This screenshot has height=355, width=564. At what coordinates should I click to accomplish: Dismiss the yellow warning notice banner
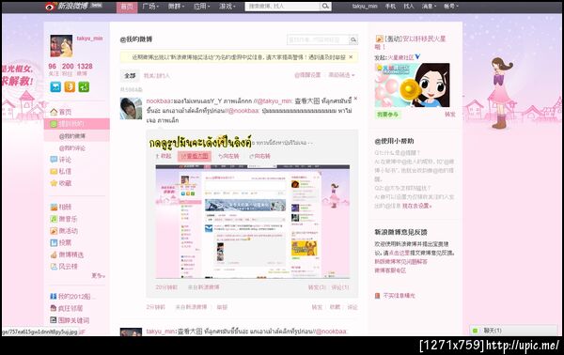click(351, 56)
